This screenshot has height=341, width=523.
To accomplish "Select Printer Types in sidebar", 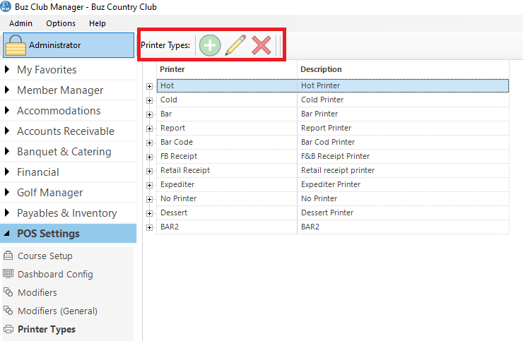I will click(46, 330).
